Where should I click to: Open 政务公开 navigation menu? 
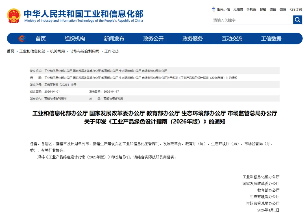point(153,39)
